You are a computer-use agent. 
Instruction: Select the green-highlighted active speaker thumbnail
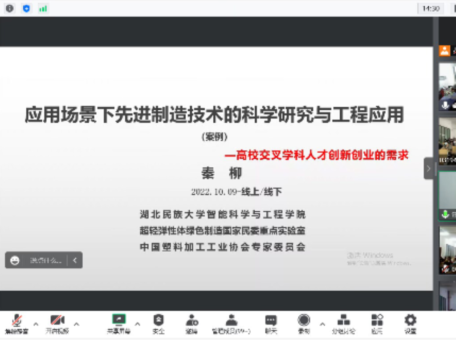click(x=448, y=196)
